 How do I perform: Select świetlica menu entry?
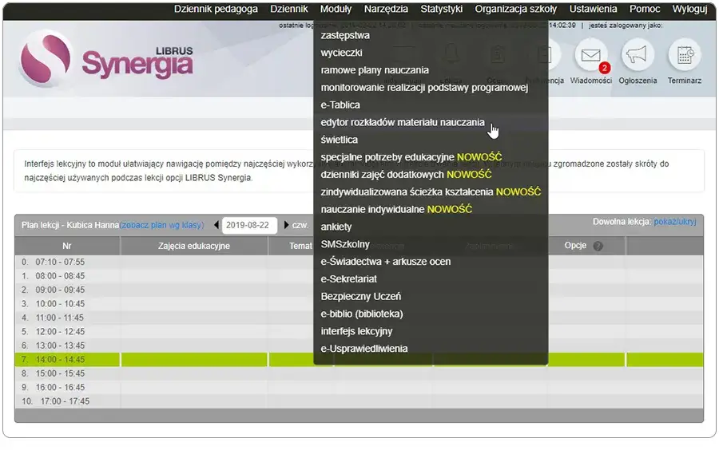click(339, 140)
